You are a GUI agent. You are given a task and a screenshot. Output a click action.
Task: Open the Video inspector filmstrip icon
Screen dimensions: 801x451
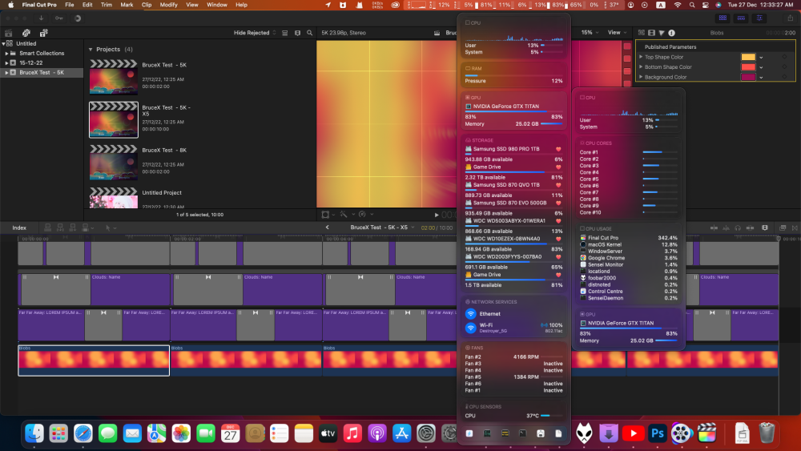(651, 33)
